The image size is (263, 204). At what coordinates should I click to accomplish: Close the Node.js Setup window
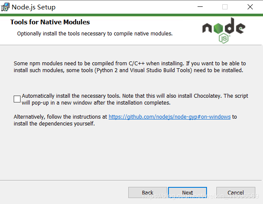click(250, 7)
